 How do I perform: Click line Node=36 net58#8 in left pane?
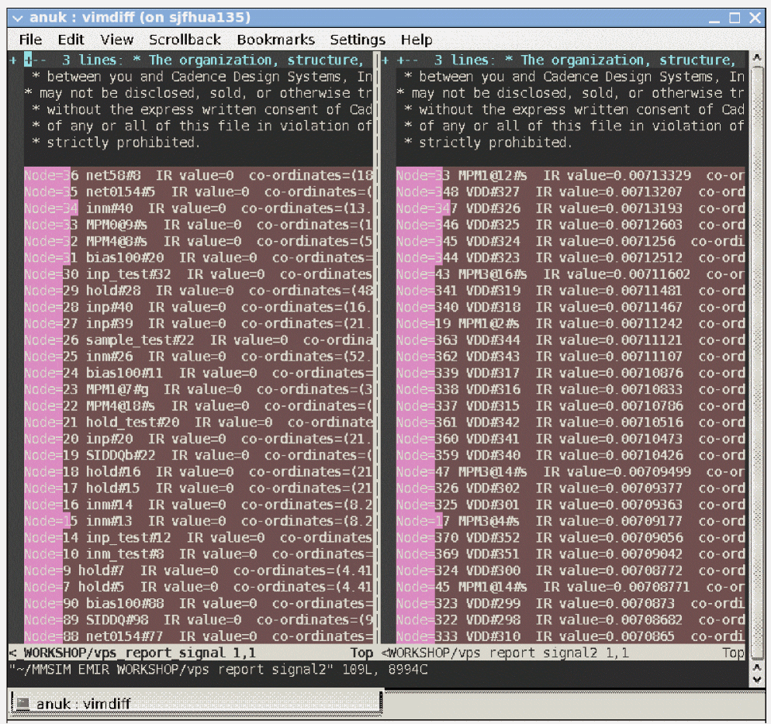click(199, 175)
